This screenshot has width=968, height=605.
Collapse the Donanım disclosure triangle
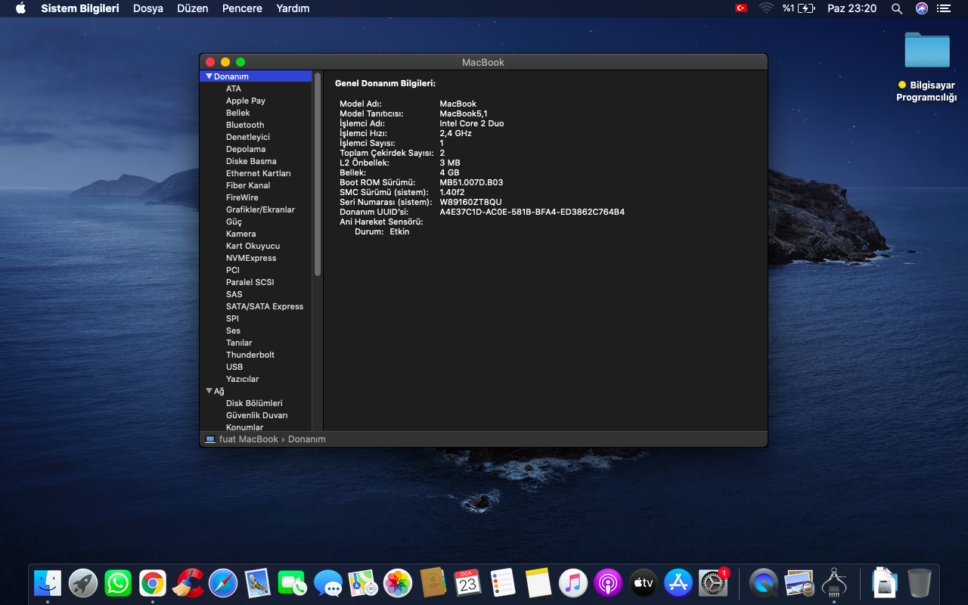[x=209, y=76]
